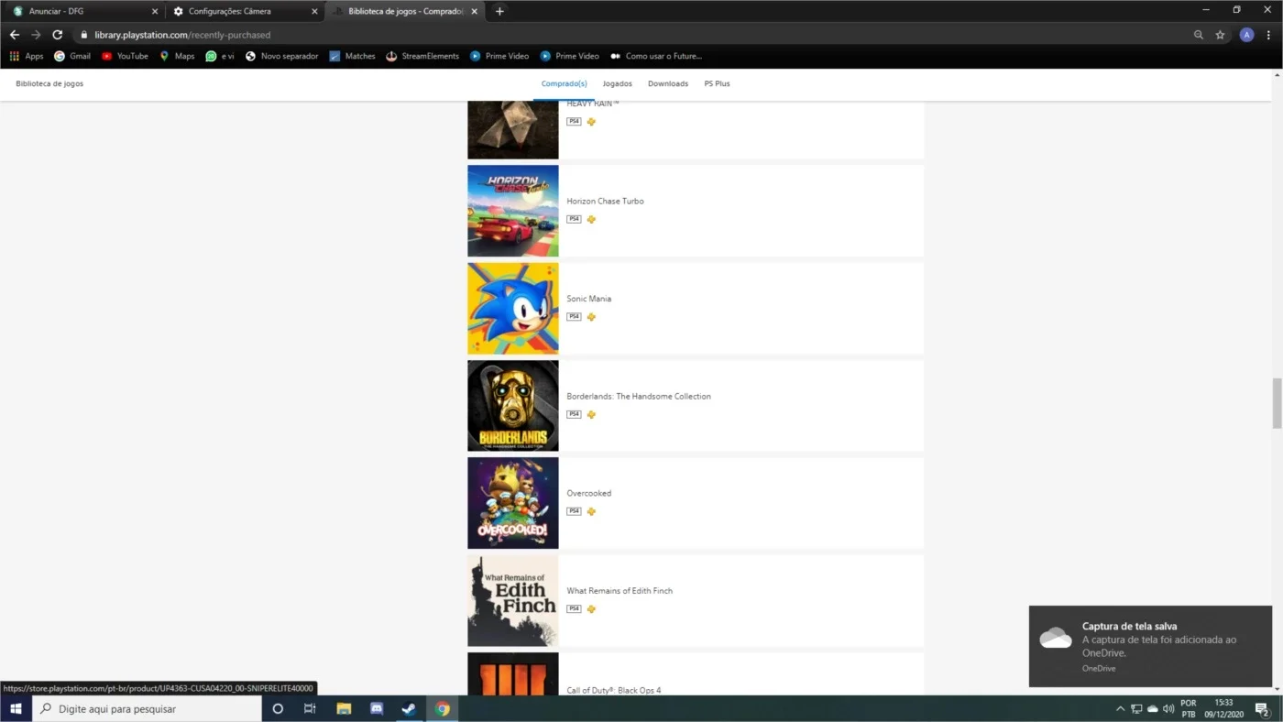Open the Overcooked cover thumbnail
The image size is (1283, 722).
tap(513, 503)
